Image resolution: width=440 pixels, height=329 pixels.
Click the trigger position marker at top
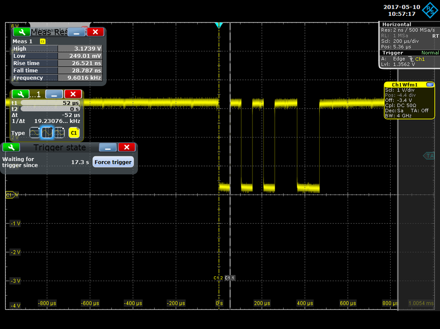[x=219, y=25]
